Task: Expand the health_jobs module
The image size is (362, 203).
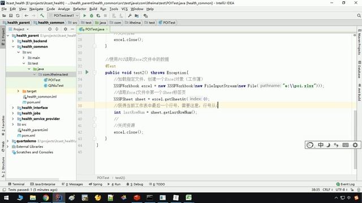Action: click(x=13, y=113)
